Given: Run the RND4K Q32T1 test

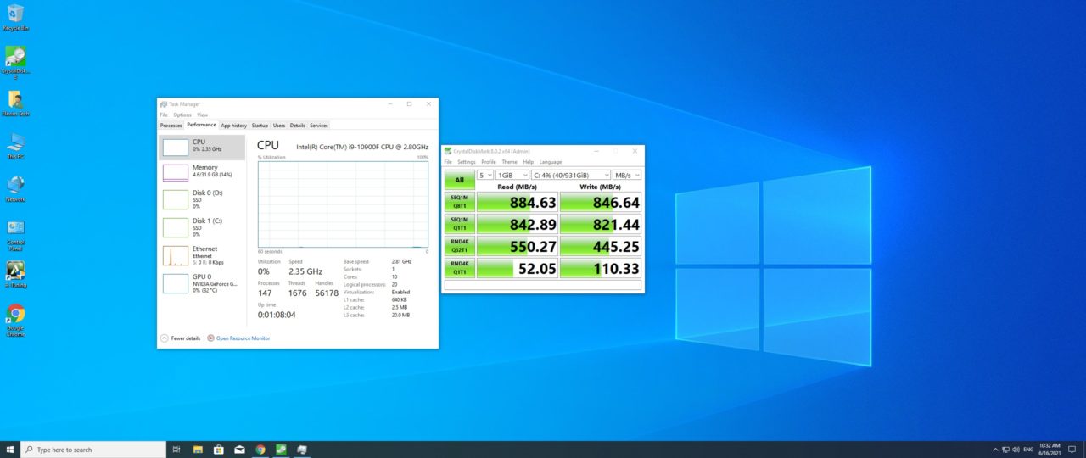Looking at the screenshot, I should tap(459, 245).
